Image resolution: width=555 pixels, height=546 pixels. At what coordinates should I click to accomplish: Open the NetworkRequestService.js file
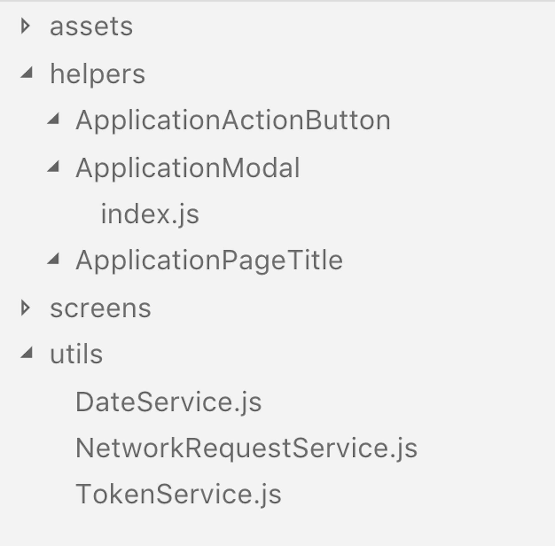[x=246, y=448]
